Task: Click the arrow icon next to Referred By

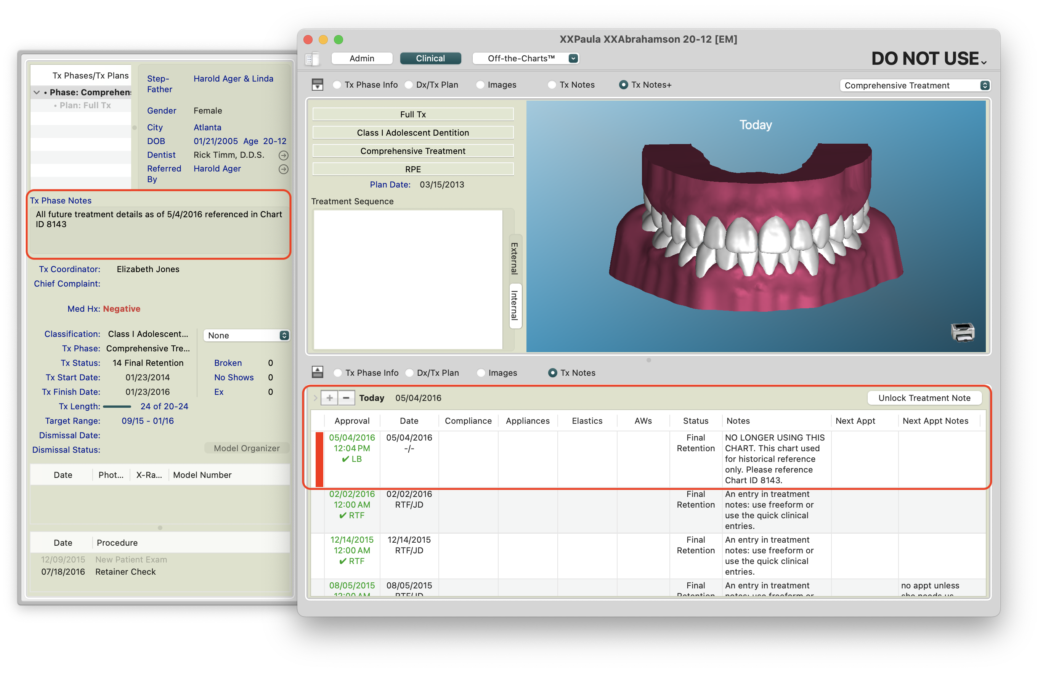Action: pyautogui.click(x=283, y=169)
